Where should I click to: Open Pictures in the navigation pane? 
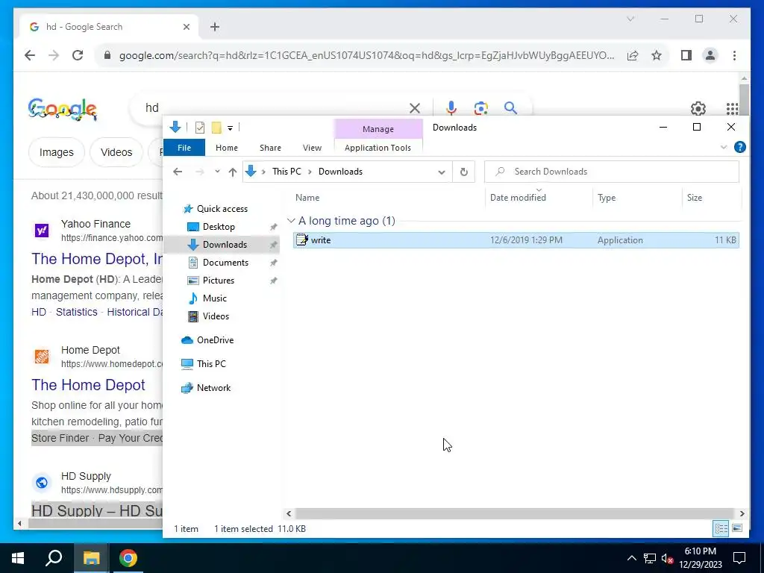coord(219,281)
